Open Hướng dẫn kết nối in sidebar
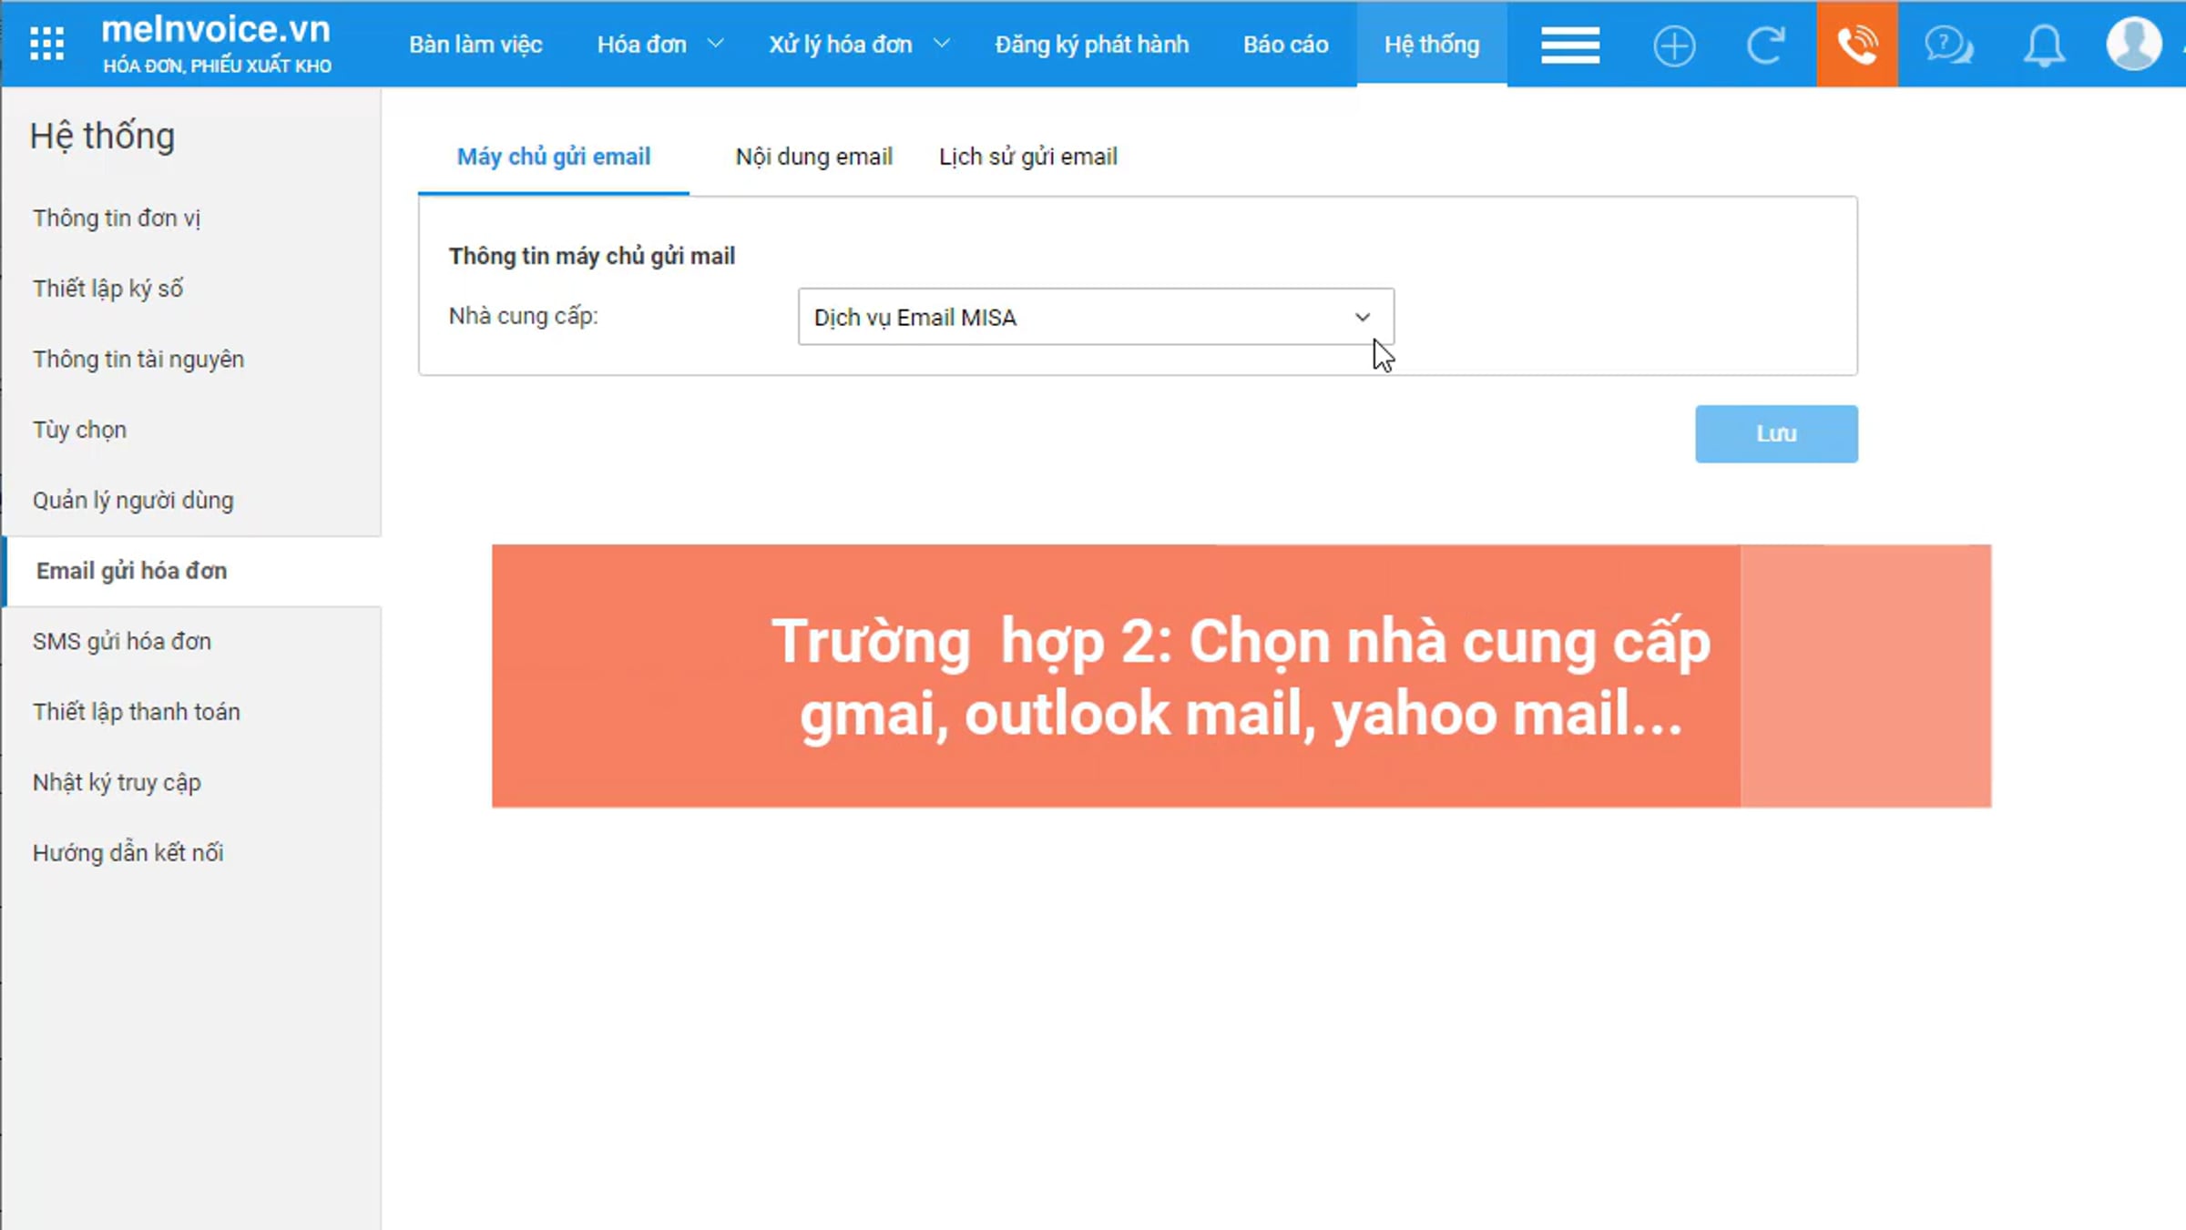Screen dimensions: 2186x1230 pyautogui.click(x=128, y=853)
